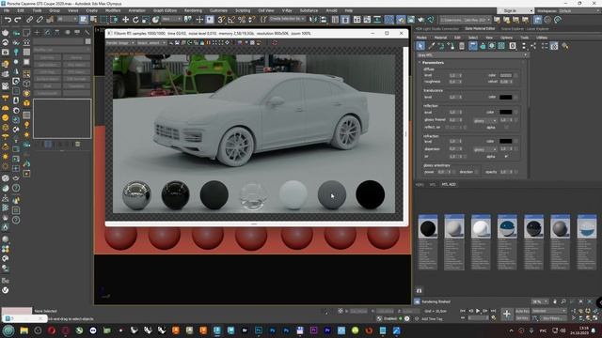Toggle the Angle Snap icon
This screenshot has width=602, height=338.
coord(231,20)
